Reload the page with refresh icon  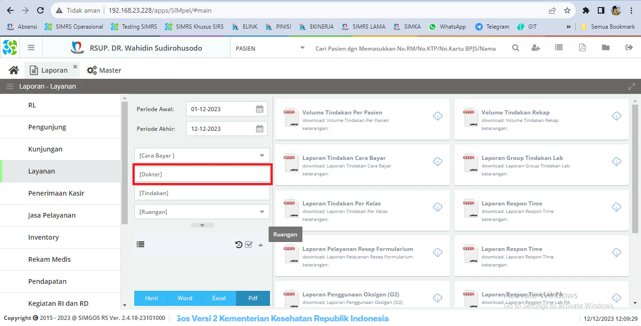[40, 10]
